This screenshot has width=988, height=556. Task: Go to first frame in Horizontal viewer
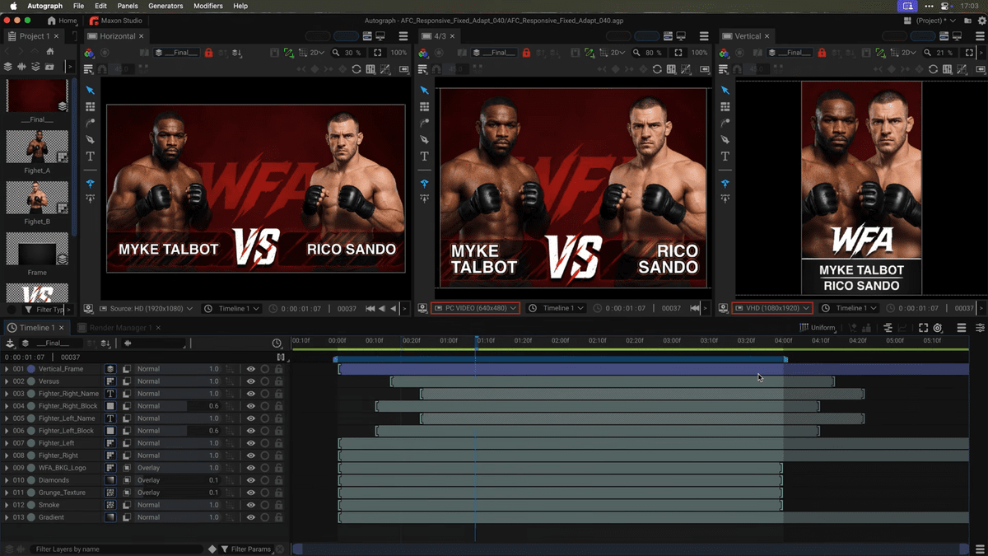pyautogui.click(x=370, y=308)
